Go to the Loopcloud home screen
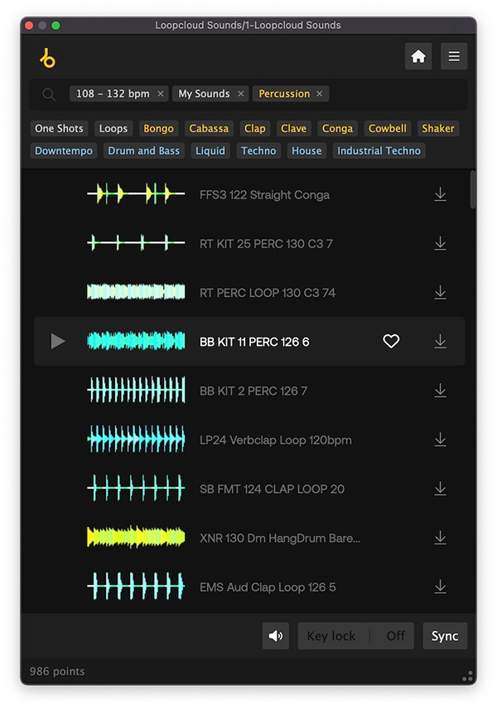 418,56
